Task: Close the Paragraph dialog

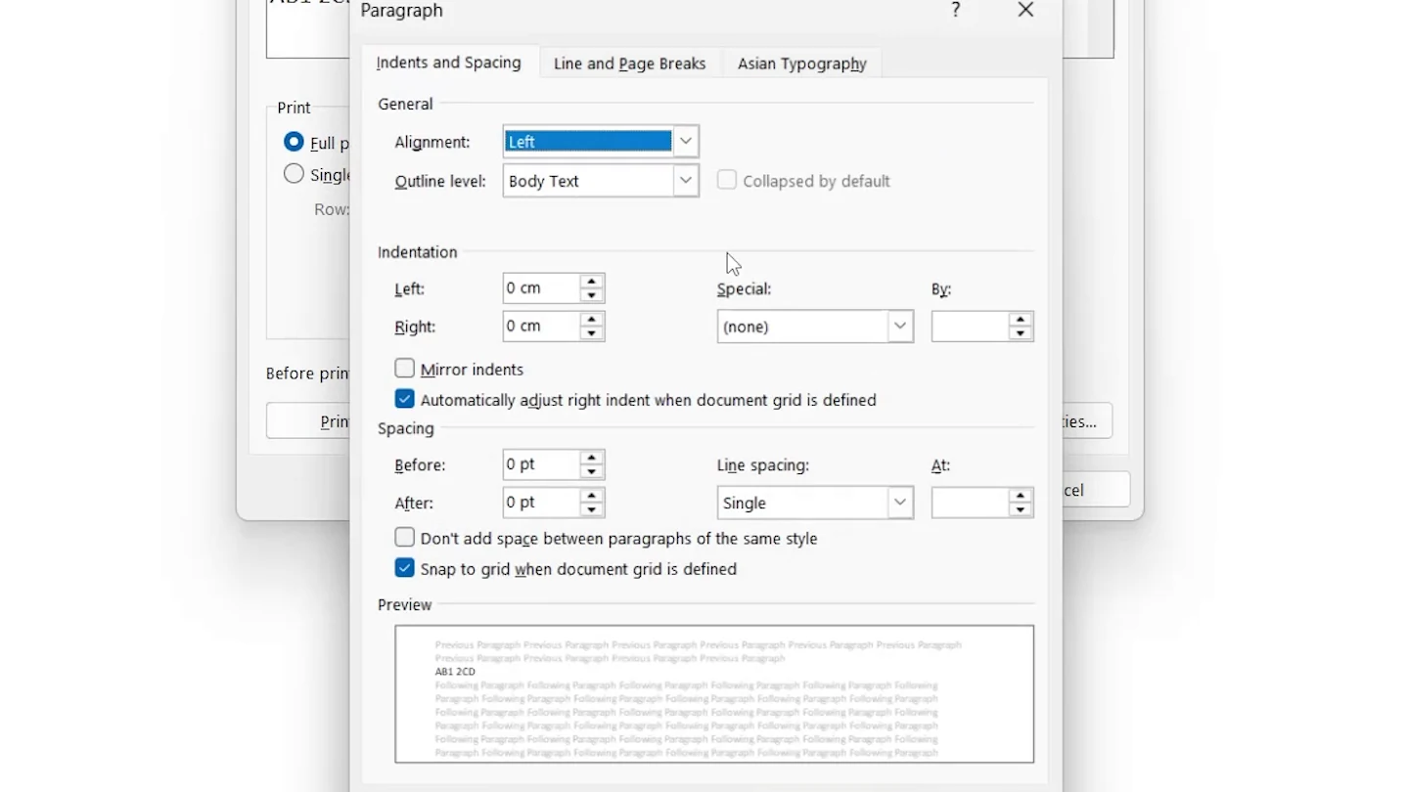Action: 1025,10
